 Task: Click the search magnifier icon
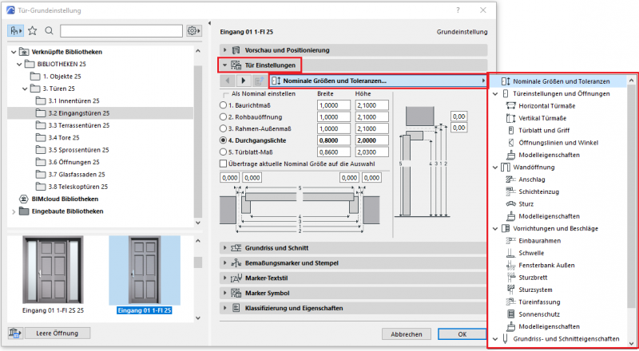(x=49, y=31)
